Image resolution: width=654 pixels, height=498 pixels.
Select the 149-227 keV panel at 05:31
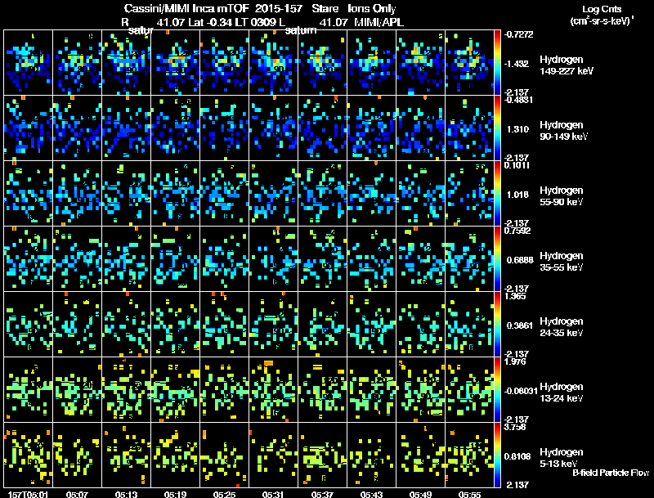tap(274, 63)
